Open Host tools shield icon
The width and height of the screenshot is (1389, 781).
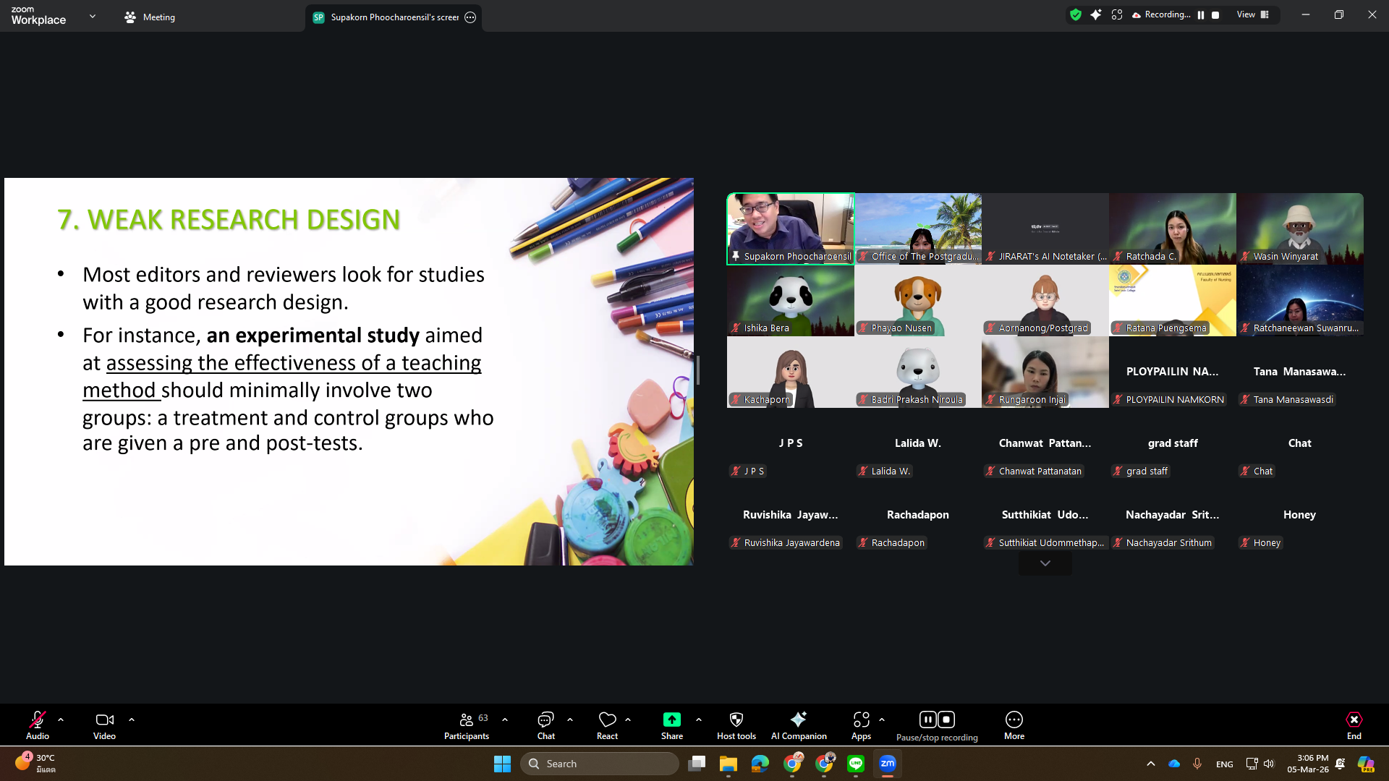(x=736, y=720)
